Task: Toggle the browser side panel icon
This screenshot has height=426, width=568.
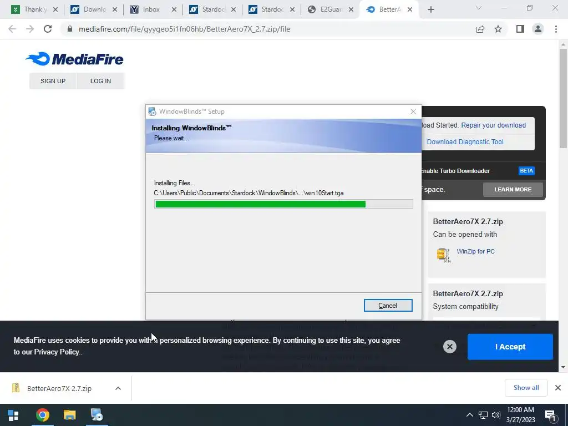Action: (520, 29)
